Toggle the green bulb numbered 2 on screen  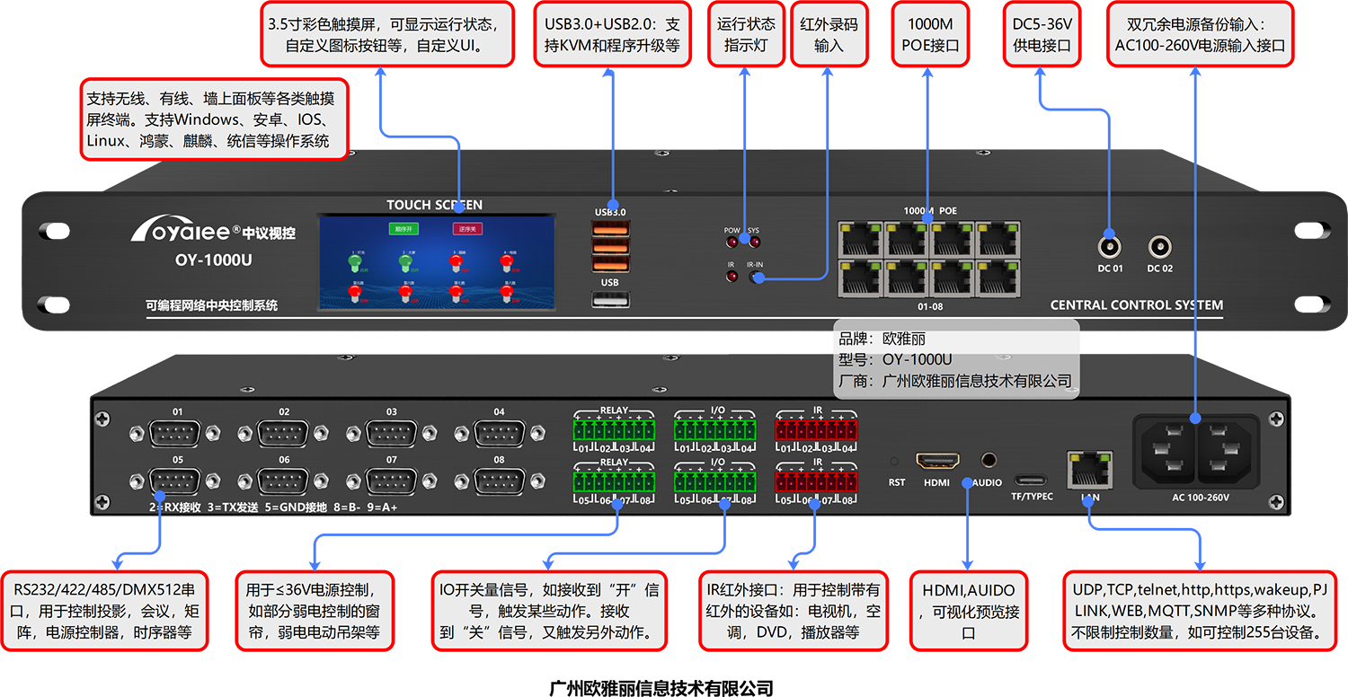404,263
